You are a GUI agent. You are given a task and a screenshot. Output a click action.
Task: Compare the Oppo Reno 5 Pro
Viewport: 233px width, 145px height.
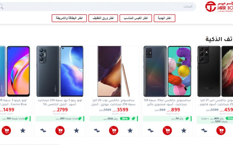point(43,130)
